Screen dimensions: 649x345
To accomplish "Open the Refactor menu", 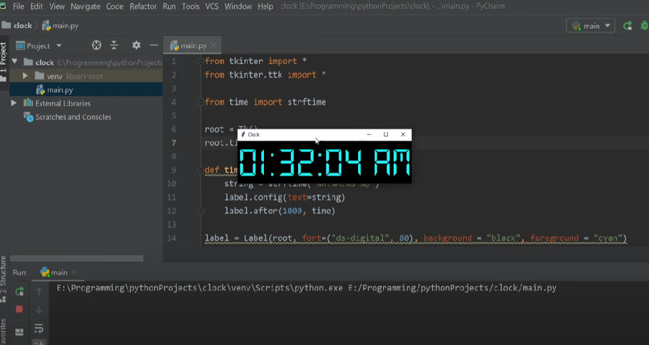I will pos(143,6).
